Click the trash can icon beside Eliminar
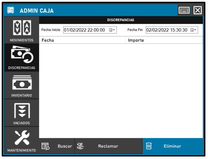Image resolution: width=208 pixels, height=159 pixels. [x=149, y=146]
